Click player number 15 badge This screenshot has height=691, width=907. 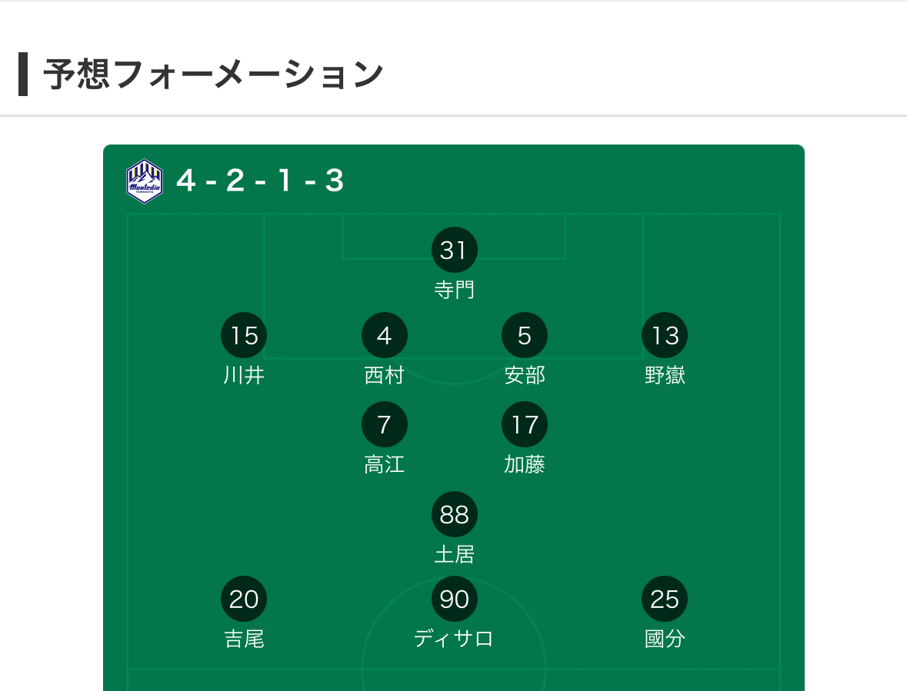(x=244, y=336)
